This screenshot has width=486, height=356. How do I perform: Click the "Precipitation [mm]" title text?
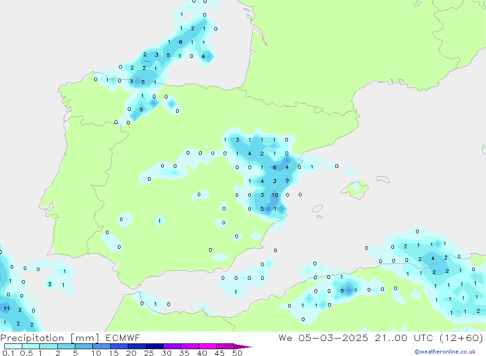(x=50, y=338)
